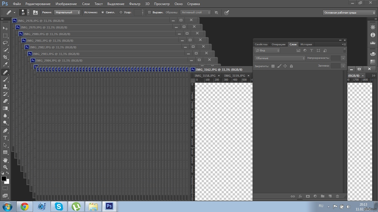Open the Изображение menu

point(66,4)
